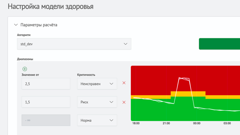
Task: Open the Неисправен criticality dropdown
Action: [97, 84]
